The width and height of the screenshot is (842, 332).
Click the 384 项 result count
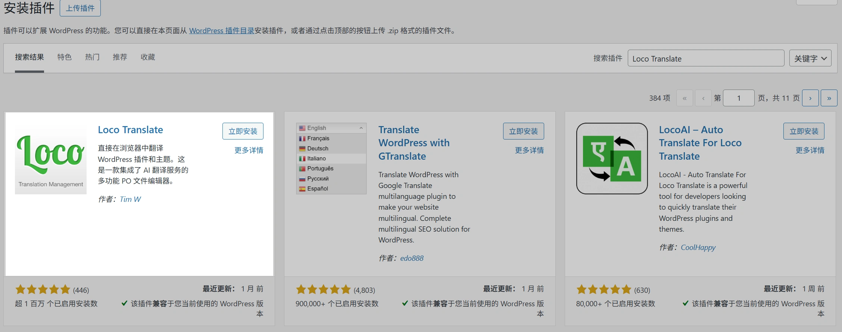[x=659, y=98]
